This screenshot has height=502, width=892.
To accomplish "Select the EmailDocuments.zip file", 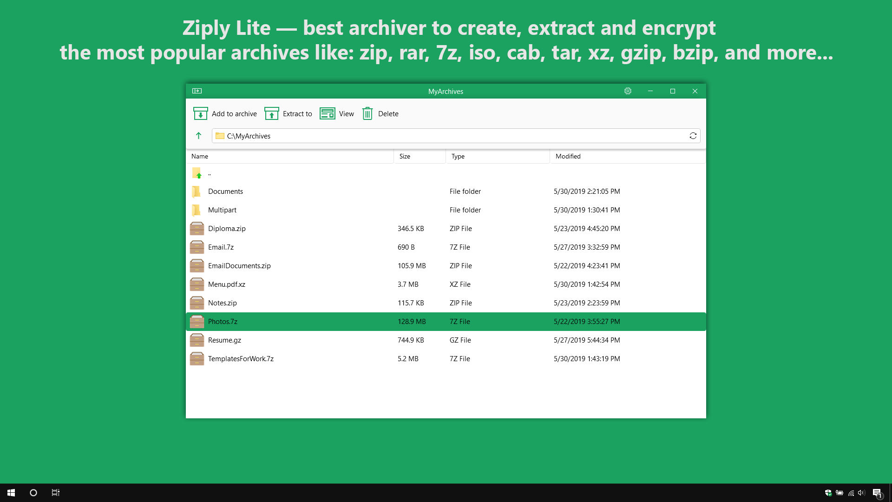I will coord(239,266).
